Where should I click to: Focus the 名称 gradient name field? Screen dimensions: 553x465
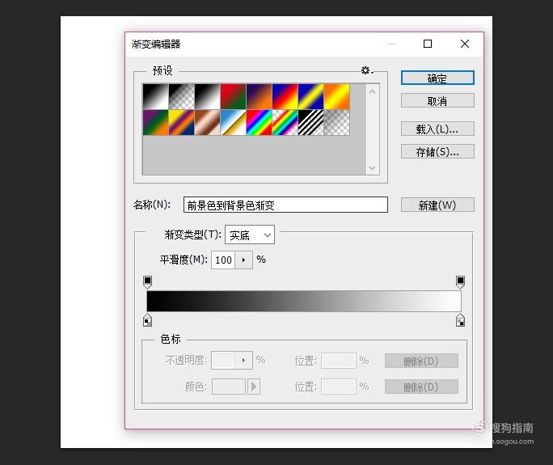285,205
